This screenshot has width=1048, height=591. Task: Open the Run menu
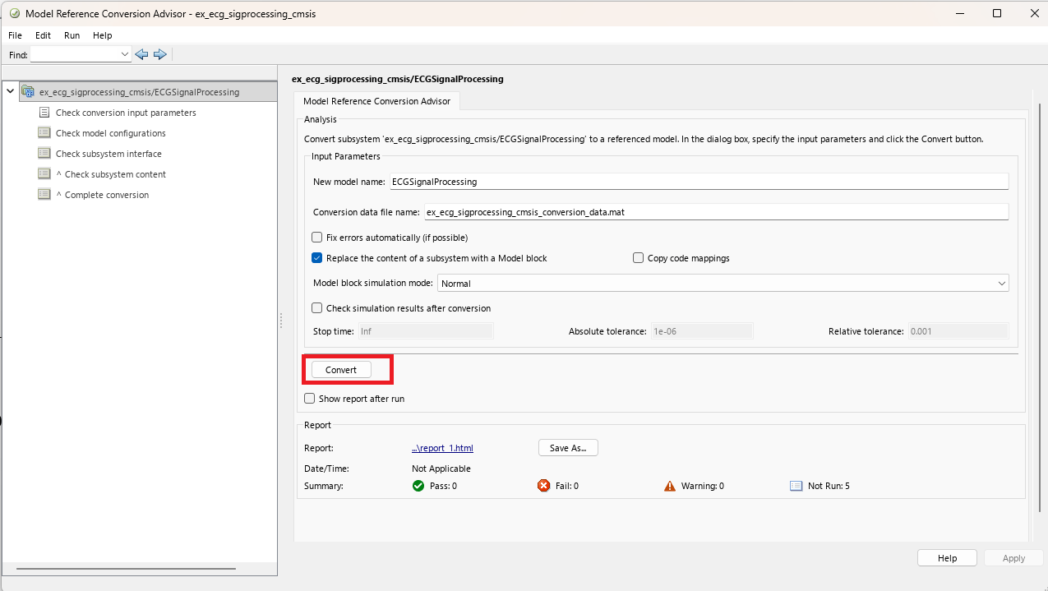click(72, 35)
